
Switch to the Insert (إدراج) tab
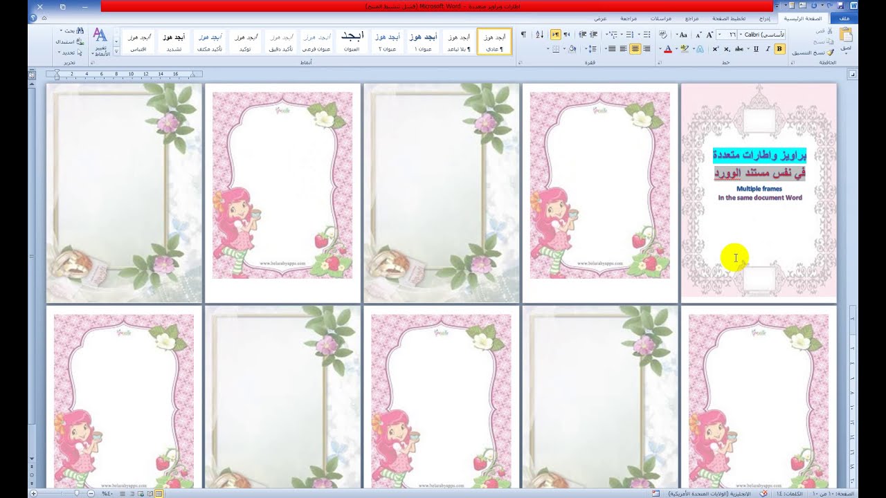pos(764,18)
